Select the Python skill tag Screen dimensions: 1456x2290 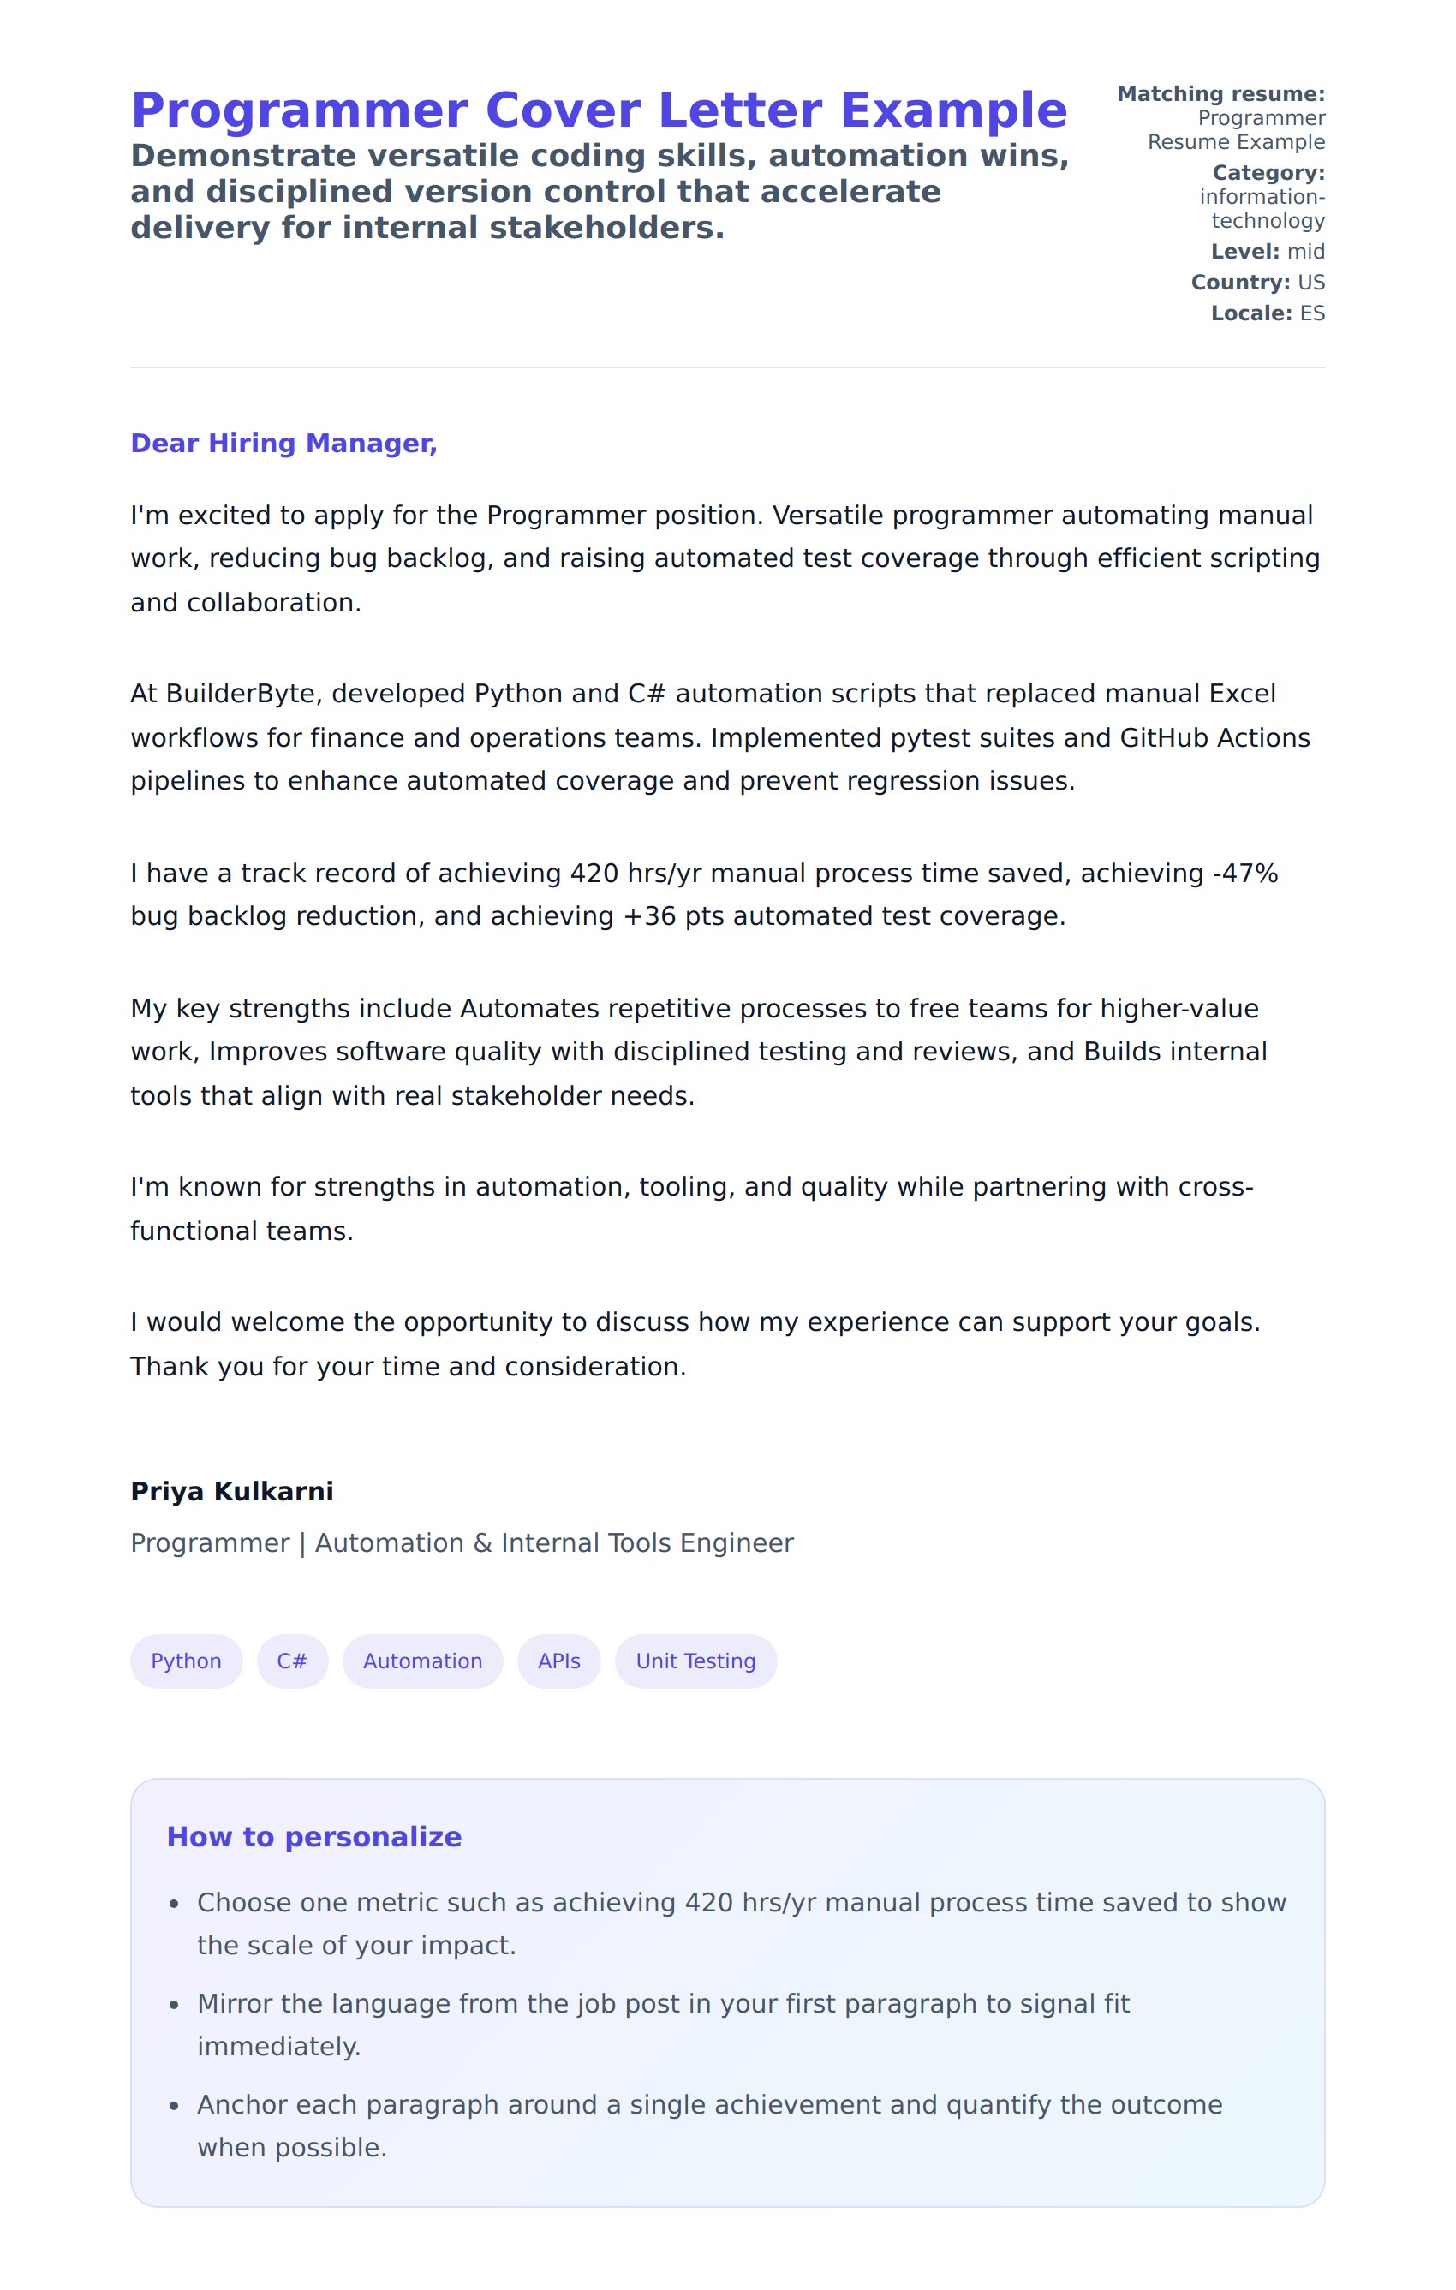click(187, 1661)
